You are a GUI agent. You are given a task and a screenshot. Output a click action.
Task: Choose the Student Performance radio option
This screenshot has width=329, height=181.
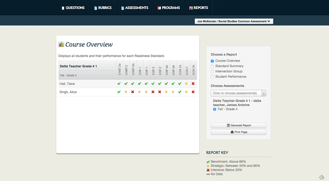pos(212,77)
